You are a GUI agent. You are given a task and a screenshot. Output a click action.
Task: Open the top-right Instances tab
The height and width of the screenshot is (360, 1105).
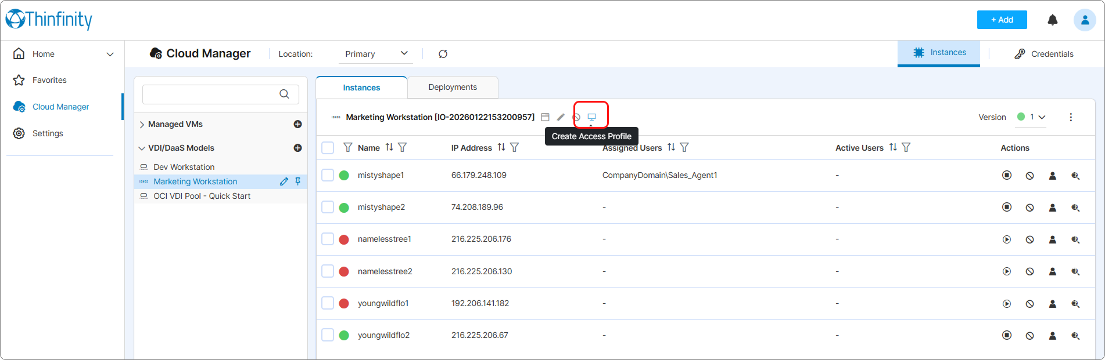[x=939, y=53]
